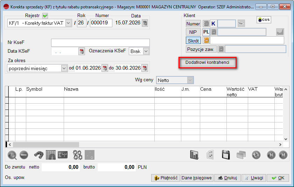Click the Uwagi notes button

[254, 178]
